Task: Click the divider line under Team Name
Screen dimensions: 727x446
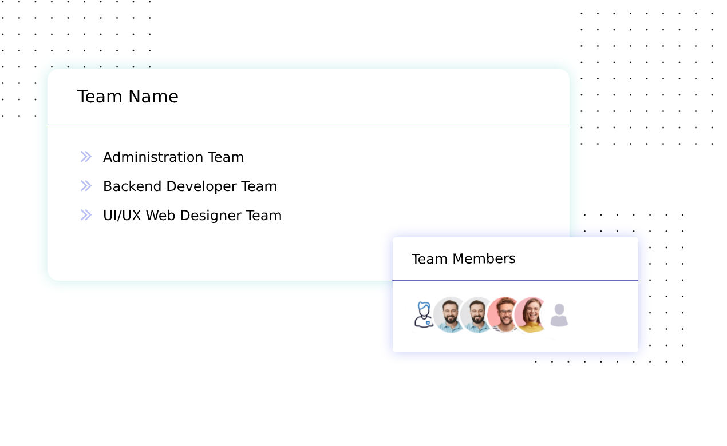Action: (x=308, y=124)
